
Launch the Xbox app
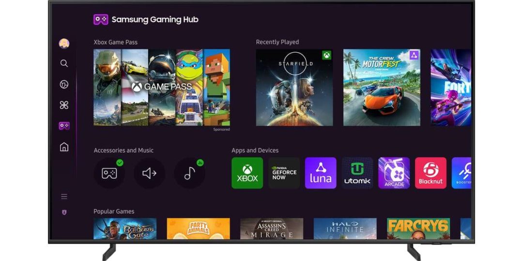[247, 173]
